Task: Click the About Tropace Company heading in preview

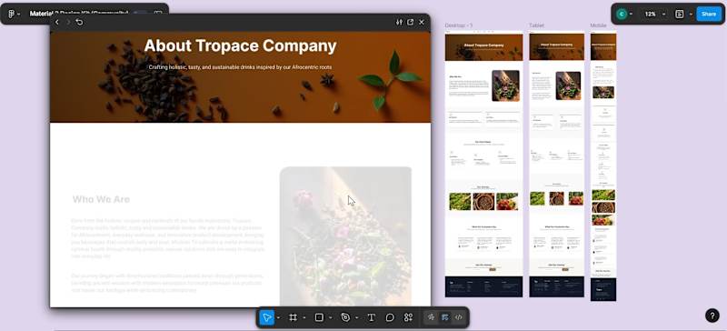Action: click(x=240, y=45)
